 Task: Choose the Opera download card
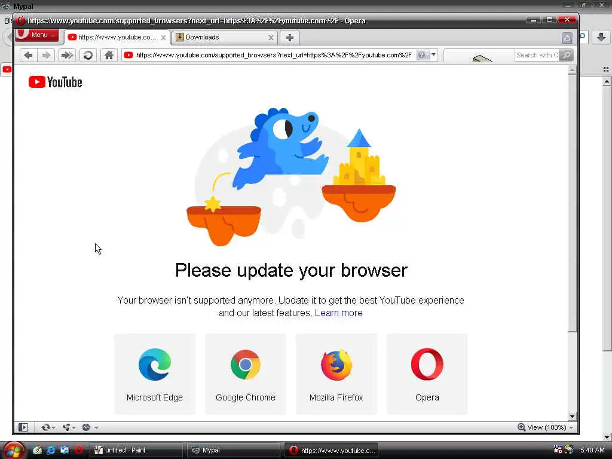click(427, 374)
